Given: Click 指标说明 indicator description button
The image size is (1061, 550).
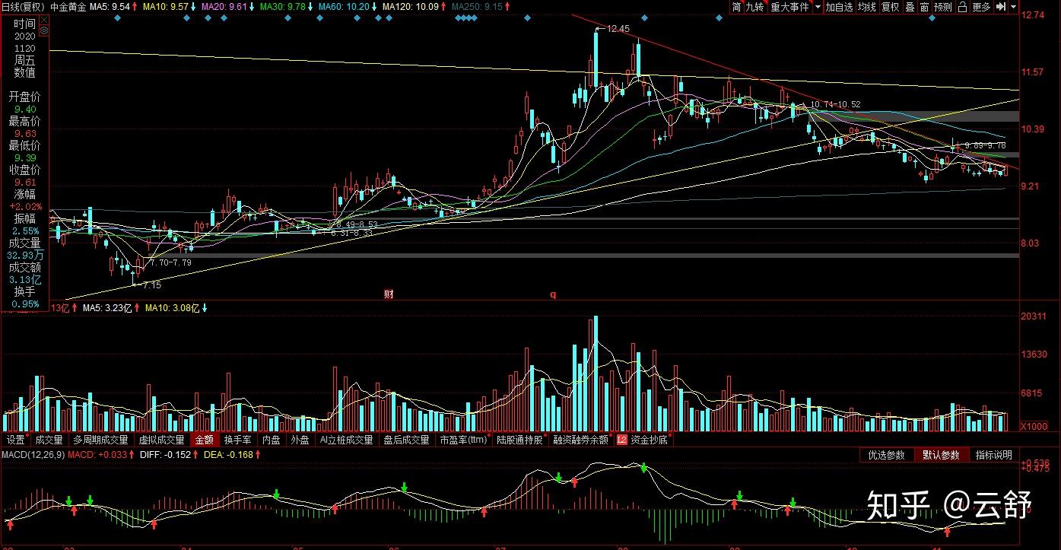Looking at the screenshot, I should 993,455.
